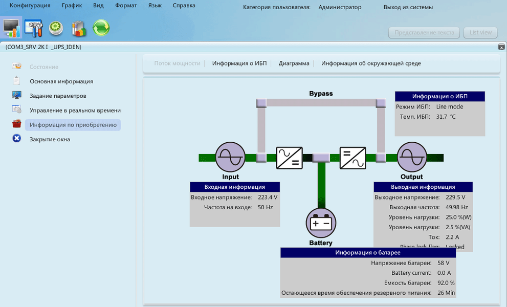This screenshot has width=507, height=307.
Task: Click UPS temperature value 31.7 °C
Action: (x=446, y=117)
